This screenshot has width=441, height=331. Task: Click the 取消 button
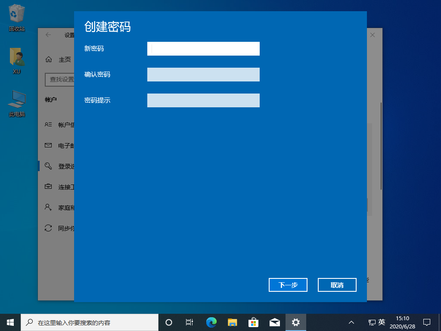(x=337, y=285)
